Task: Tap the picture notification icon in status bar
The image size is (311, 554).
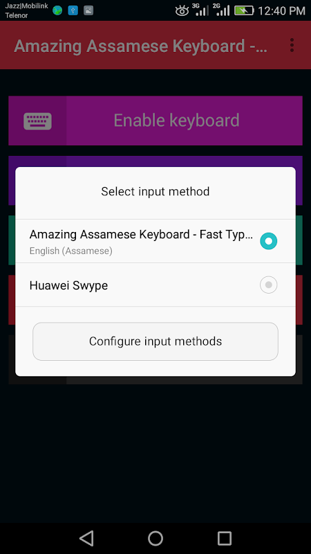Action: pyautogui.click(x=88, y=10)
